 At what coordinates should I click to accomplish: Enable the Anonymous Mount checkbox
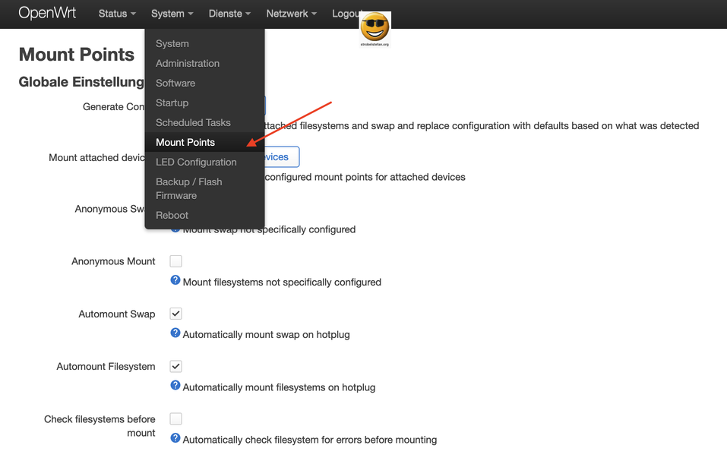tap(175, 261)
